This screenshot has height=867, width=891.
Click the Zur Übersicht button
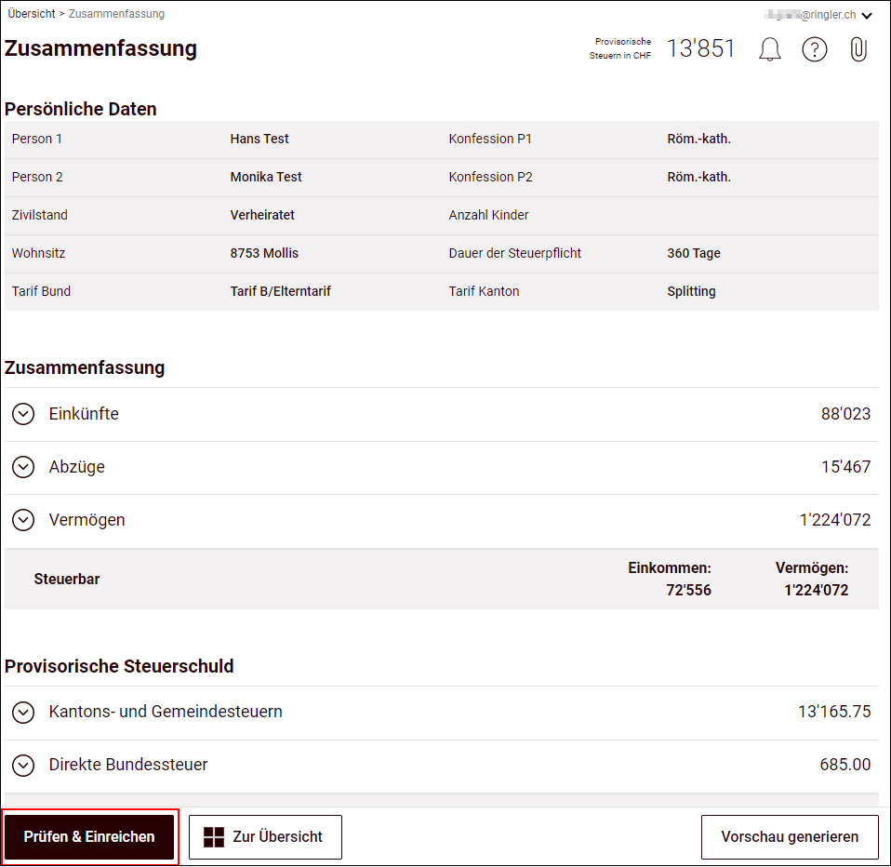[265, 836]
